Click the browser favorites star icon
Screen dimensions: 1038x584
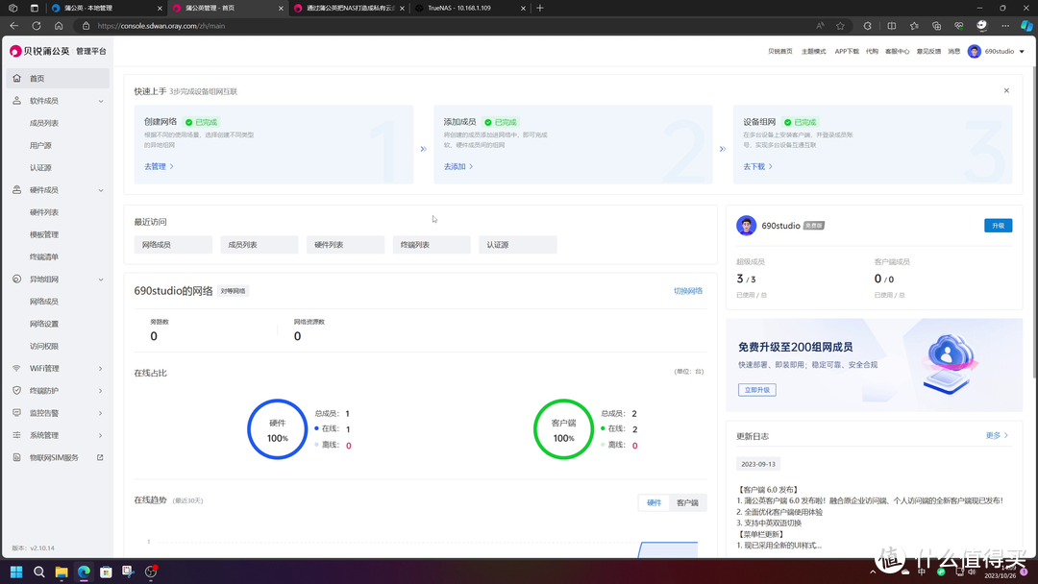(x=840, y=26)
